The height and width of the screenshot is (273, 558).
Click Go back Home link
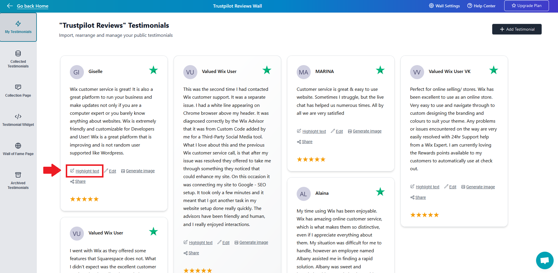pyautogui.click(x=32, y=6)
